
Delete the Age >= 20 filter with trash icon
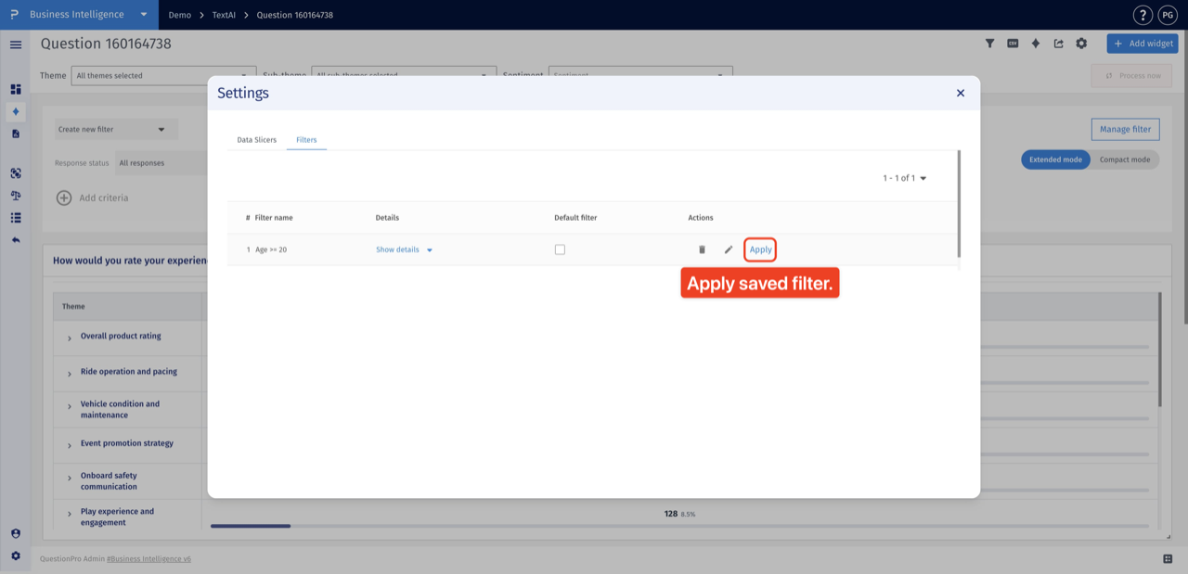[702, 249]
